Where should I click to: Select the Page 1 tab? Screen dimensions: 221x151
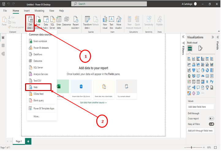(x=19, y=141)
